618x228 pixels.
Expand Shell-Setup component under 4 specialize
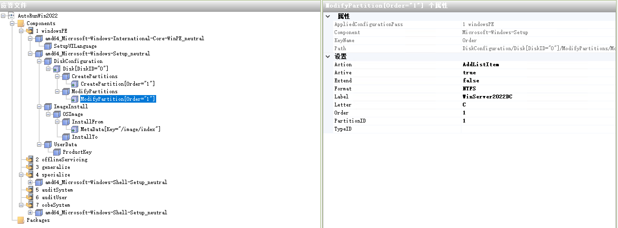pyautogui.click(x=30, y=182)
